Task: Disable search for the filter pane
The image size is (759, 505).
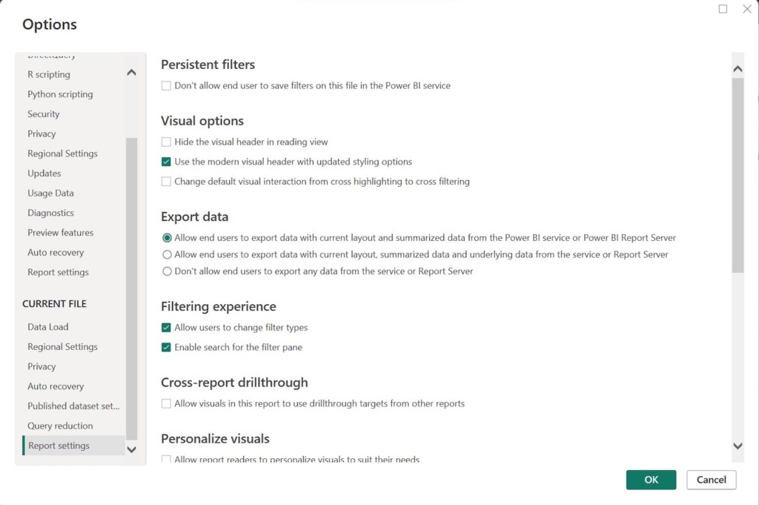Action: (x=165, y=347)
